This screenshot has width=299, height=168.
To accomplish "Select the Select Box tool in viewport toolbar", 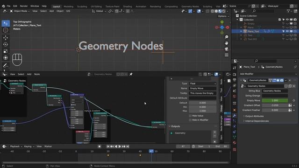I will 6,23.
